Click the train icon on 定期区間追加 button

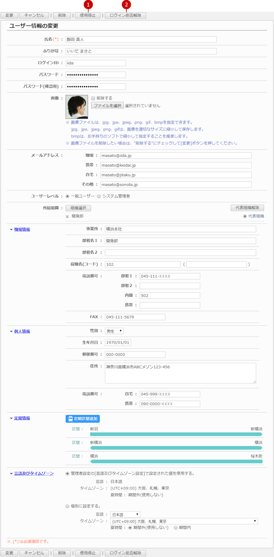70,418
